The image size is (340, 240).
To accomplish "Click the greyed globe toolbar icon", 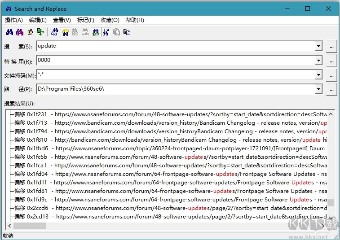I will [116, 32].
